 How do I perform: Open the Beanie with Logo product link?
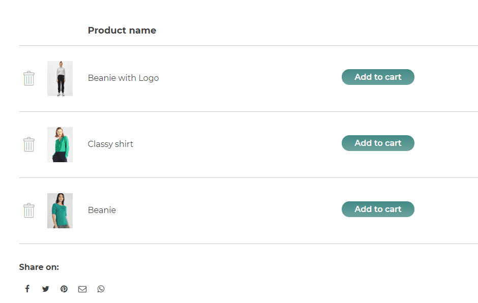(123, 78)
